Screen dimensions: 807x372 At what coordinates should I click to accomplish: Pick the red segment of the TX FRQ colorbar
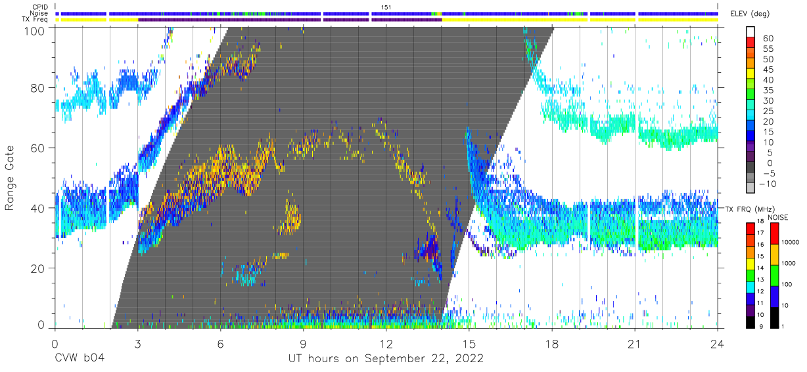751,228
